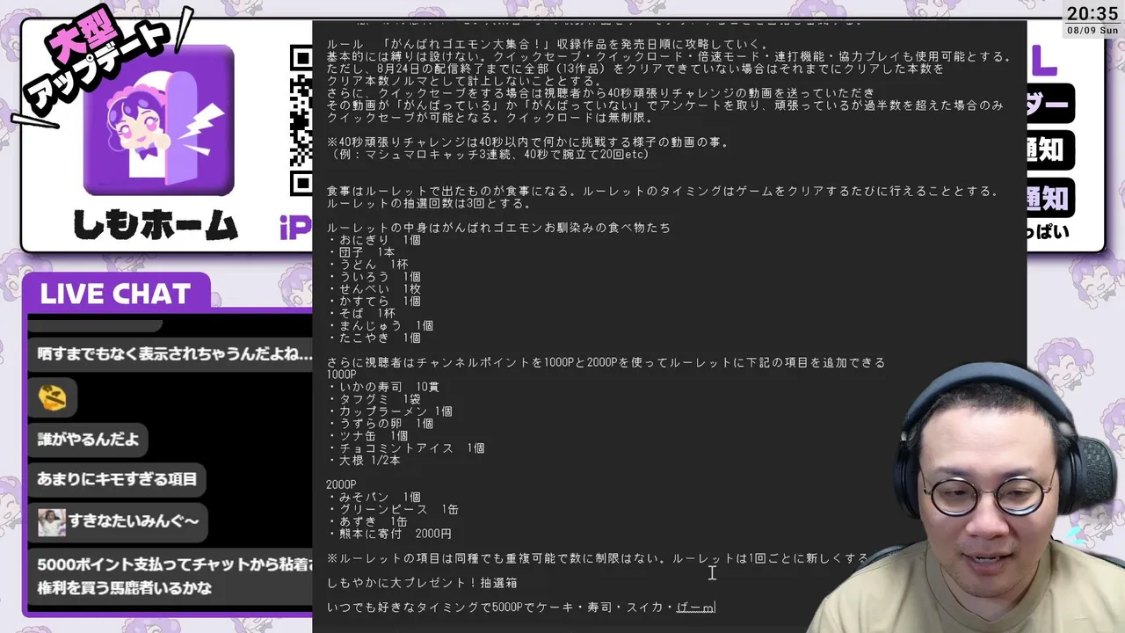This screenshot has width=1125, height=633.
Task: Click the yellow emoji in live chat
Action: point(53,397)
